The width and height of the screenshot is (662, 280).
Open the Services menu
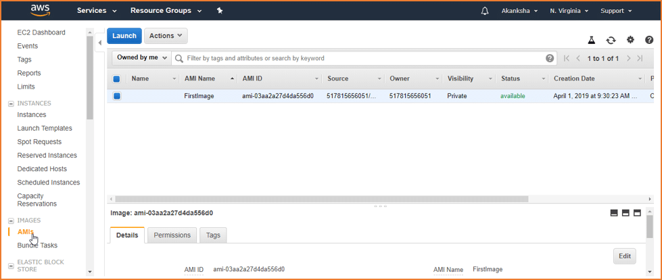tap(97, 11)
